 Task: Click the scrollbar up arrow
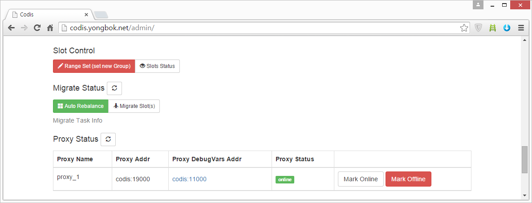tap(524, 40)
